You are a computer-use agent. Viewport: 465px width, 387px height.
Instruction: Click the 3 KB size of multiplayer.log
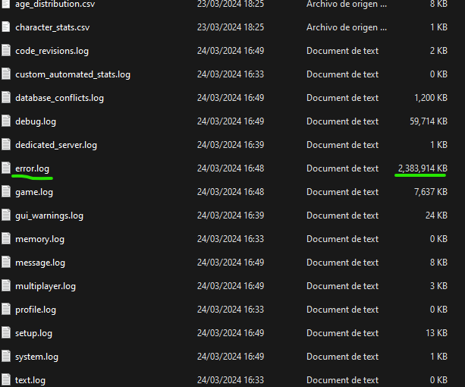coord(439,286)
